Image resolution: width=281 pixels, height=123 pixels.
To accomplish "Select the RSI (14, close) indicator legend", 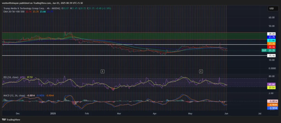I will click(x=11, y=77).
